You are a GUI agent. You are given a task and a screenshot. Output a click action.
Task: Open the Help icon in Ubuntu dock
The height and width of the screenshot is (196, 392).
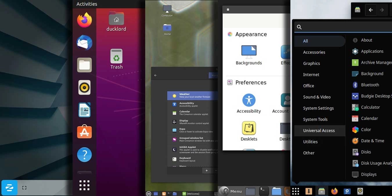84,154
